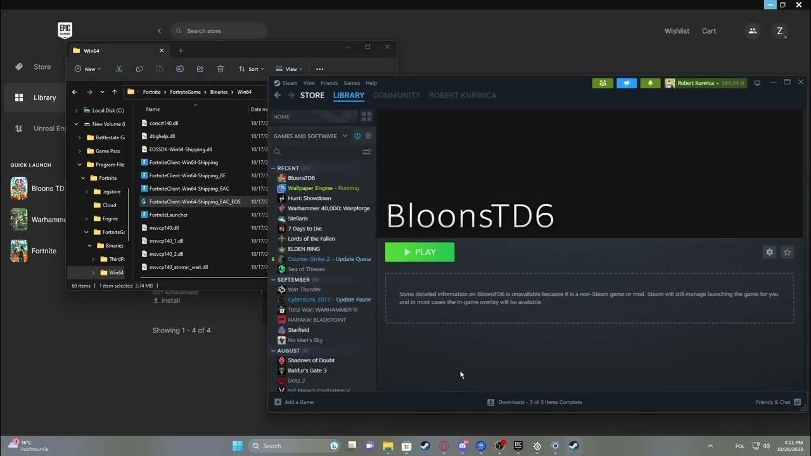
Task: Open the New dropdown in File Explorer
Action: pyautogui.click(x=87, y=69)
